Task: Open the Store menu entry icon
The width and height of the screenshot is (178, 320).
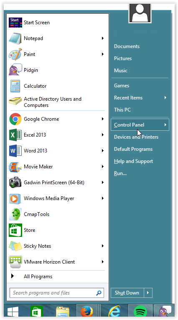Action: pos(15,230)
